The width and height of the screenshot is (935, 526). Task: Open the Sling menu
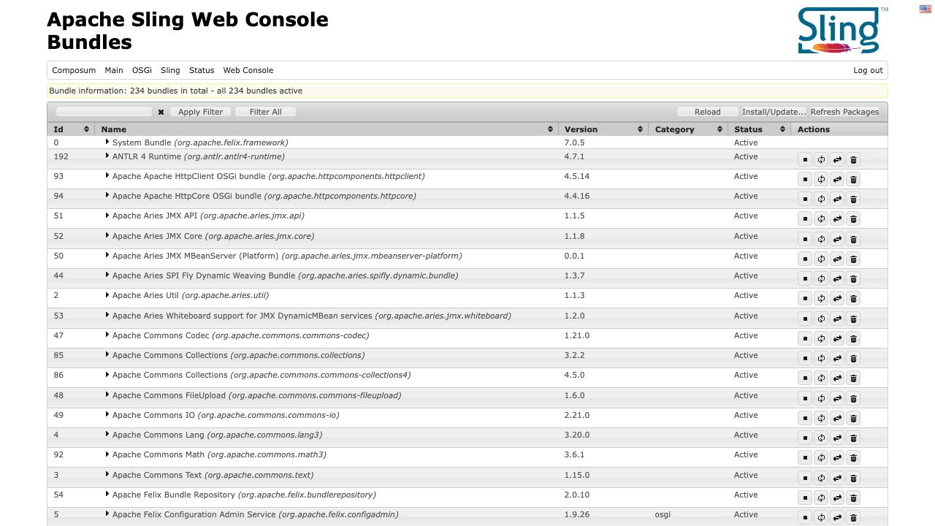click(170, 70)
